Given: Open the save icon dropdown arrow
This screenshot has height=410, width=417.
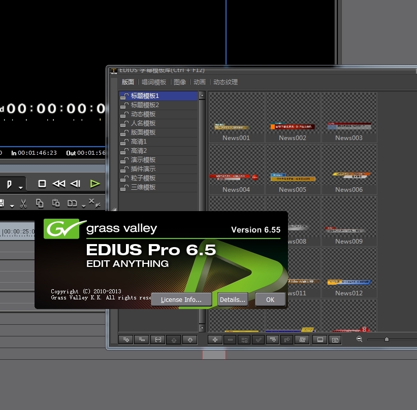Looking at the screenshot, I should point(12,206).
